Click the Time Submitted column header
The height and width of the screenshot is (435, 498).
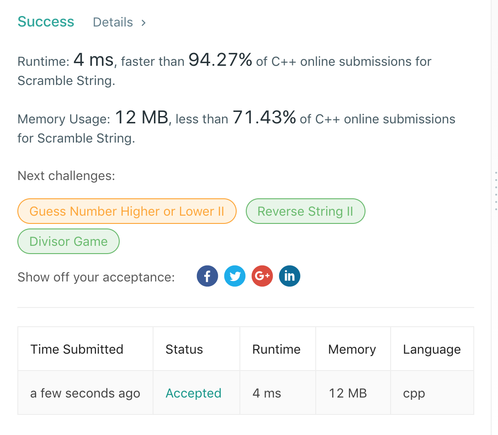tap(77, 350)
